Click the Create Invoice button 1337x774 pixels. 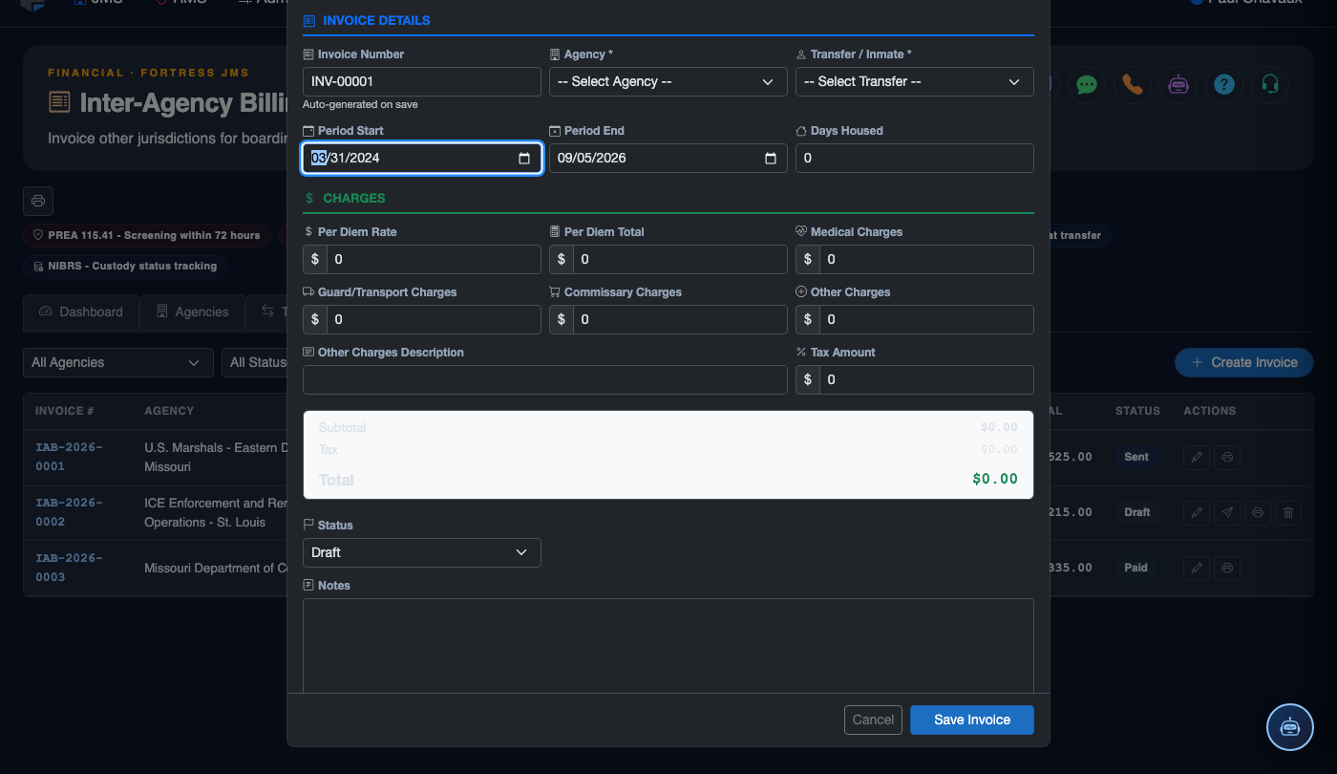click(1244, 363)
